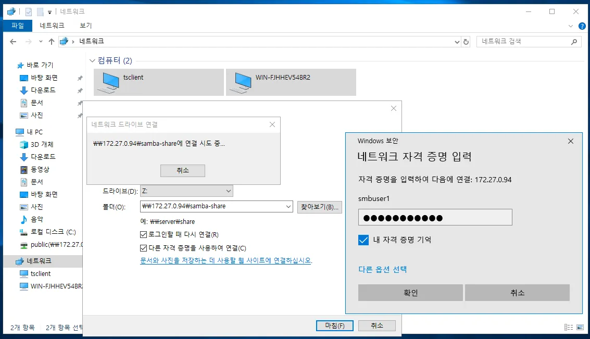Open recent locations dropdown arrow

41,42
